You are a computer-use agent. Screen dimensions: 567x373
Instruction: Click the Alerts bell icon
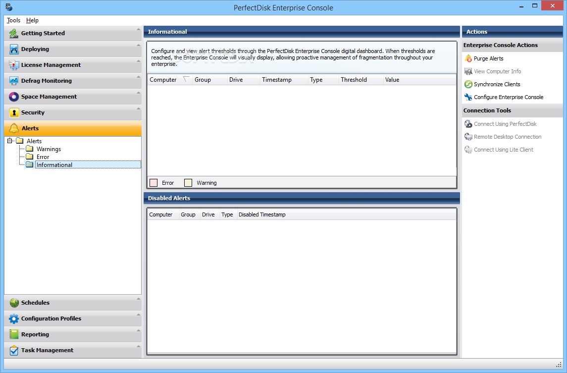[14, 128]
